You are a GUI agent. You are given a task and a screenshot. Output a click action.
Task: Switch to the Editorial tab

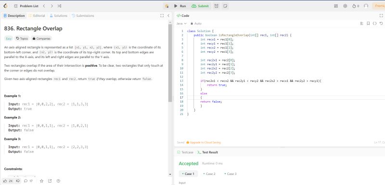pos(37,16)
